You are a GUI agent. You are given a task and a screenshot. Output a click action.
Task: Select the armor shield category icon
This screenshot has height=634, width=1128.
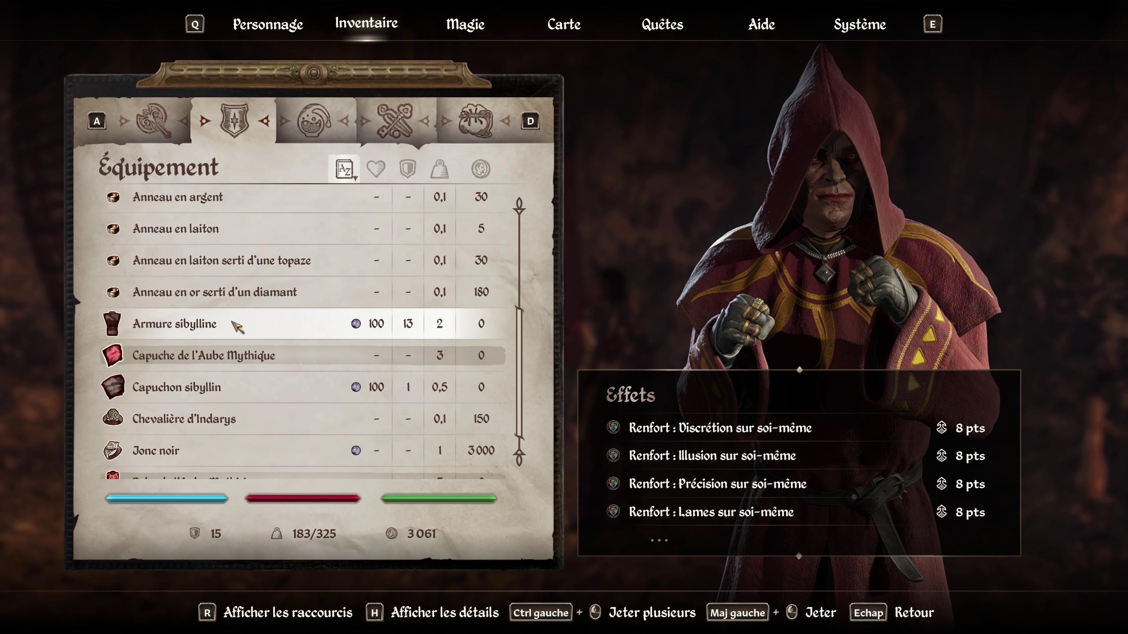pyautogui.click(x=234, y=120)
